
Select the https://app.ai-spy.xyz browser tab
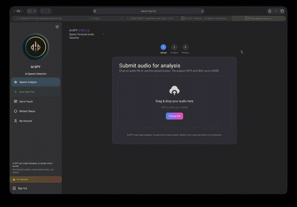point(259,18)
